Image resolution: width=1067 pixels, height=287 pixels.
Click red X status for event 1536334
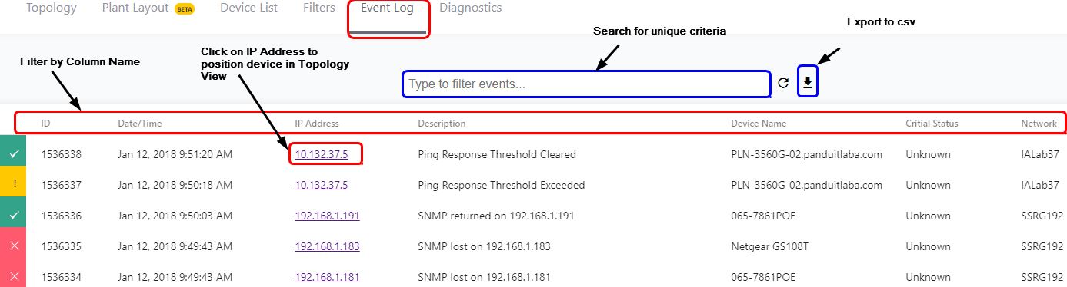pos(13,275)
